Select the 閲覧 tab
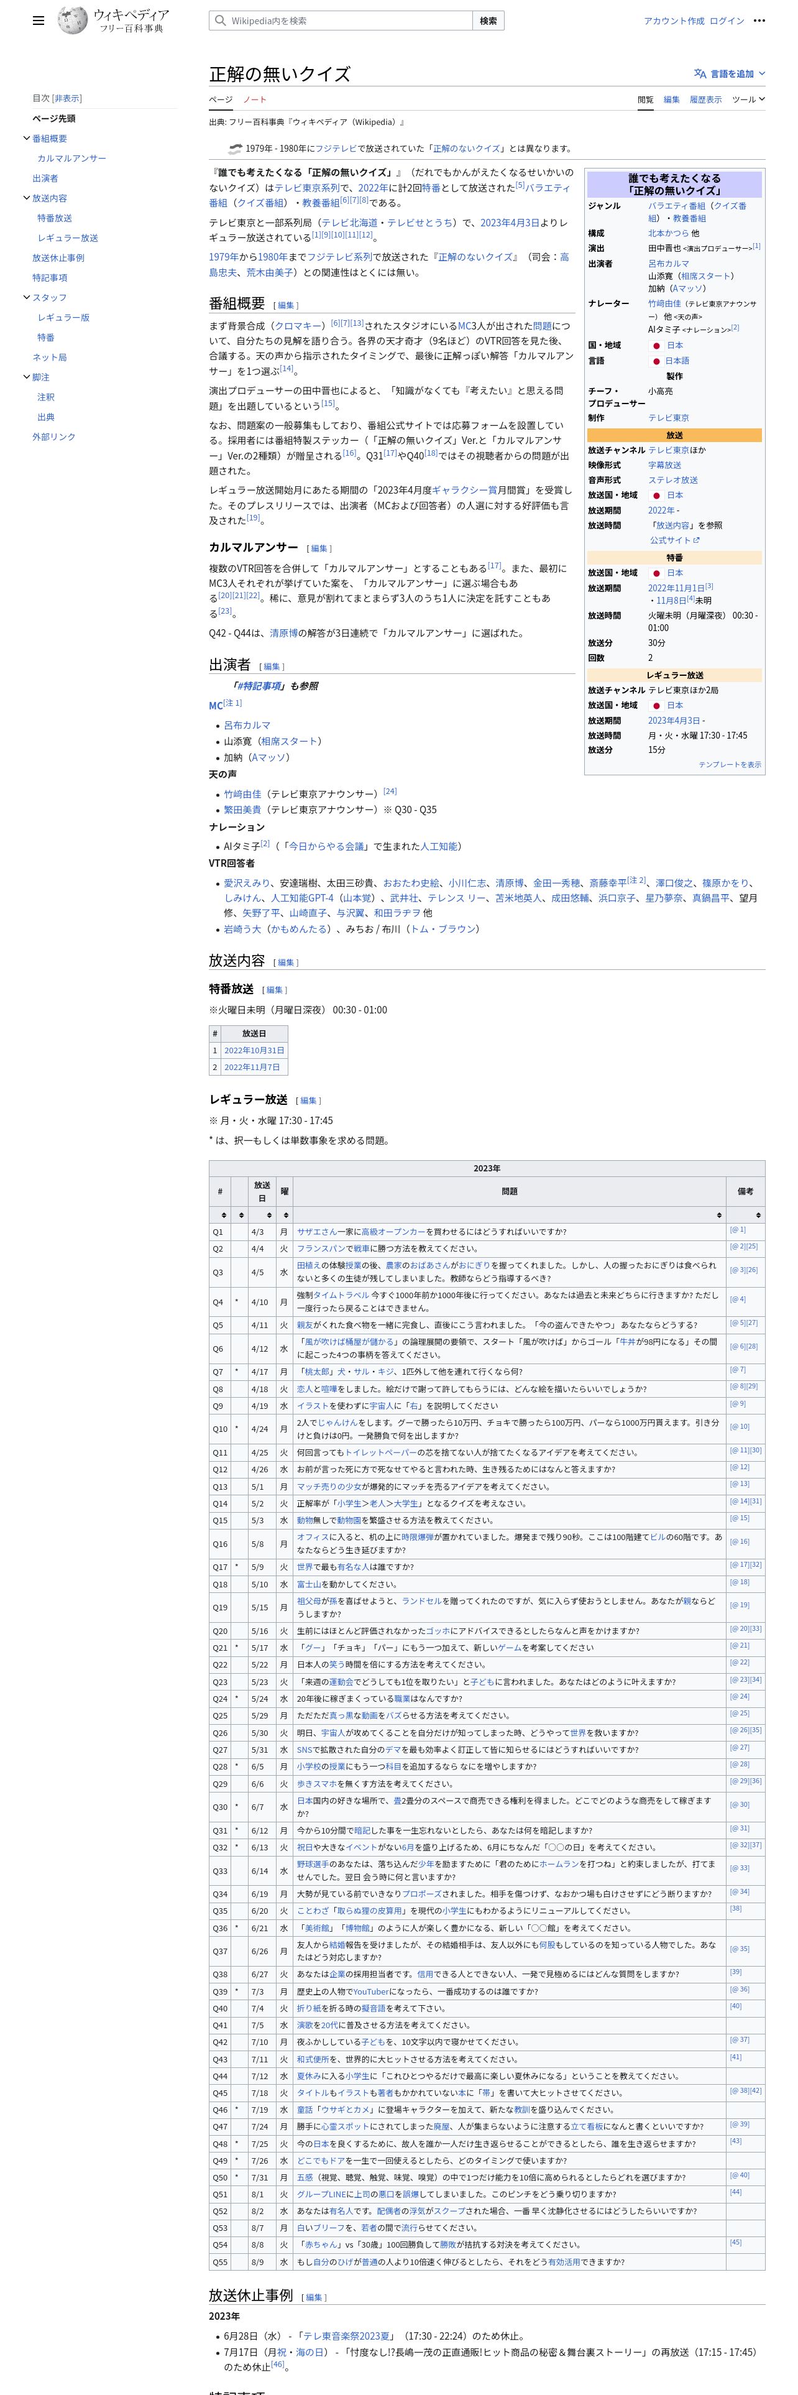 [x=646, y=99]
